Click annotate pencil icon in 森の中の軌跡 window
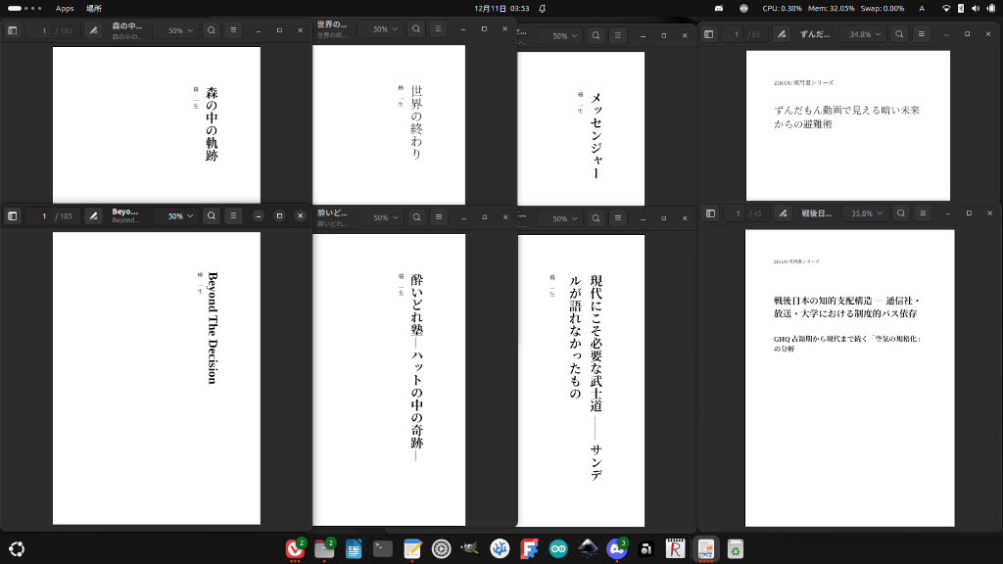The image size is (1003, 564). tap(94, 30)
